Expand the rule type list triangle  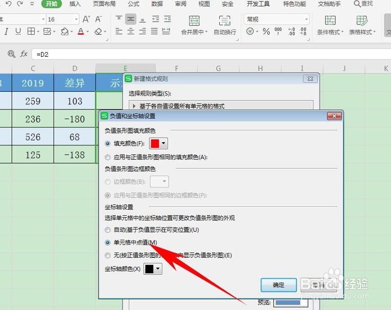point(134,106)
